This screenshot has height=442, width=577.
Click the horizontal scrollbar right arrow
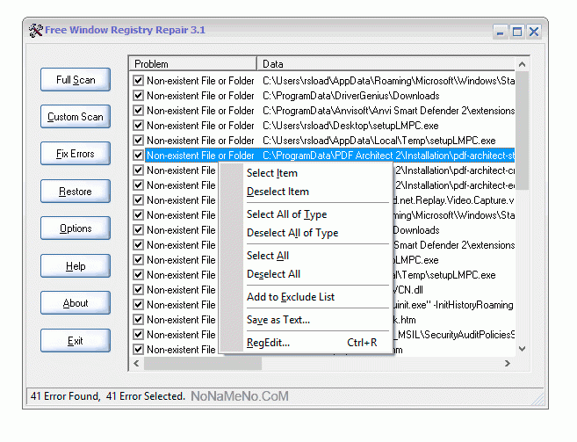point(508,363)
